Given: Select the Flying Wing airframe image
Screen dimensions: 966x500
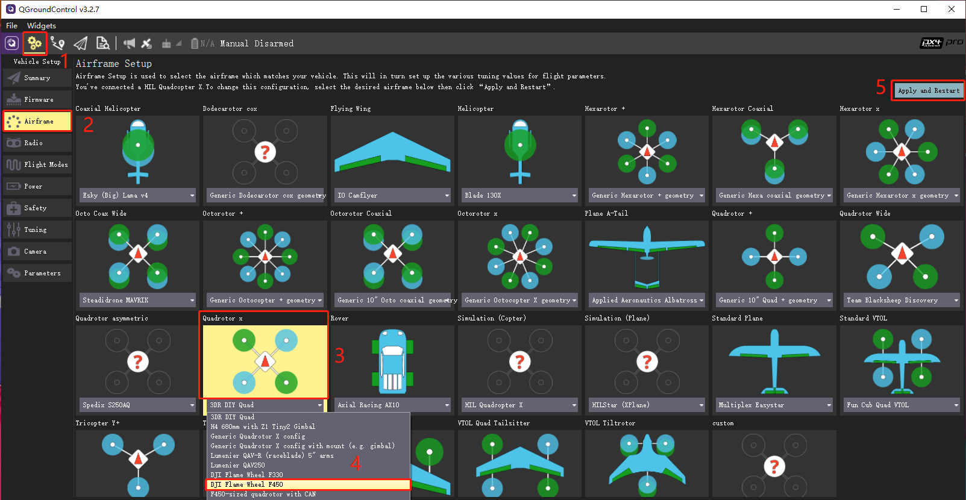Looking at the screenshot, I should pyautogui.click(x=392, y=151).
